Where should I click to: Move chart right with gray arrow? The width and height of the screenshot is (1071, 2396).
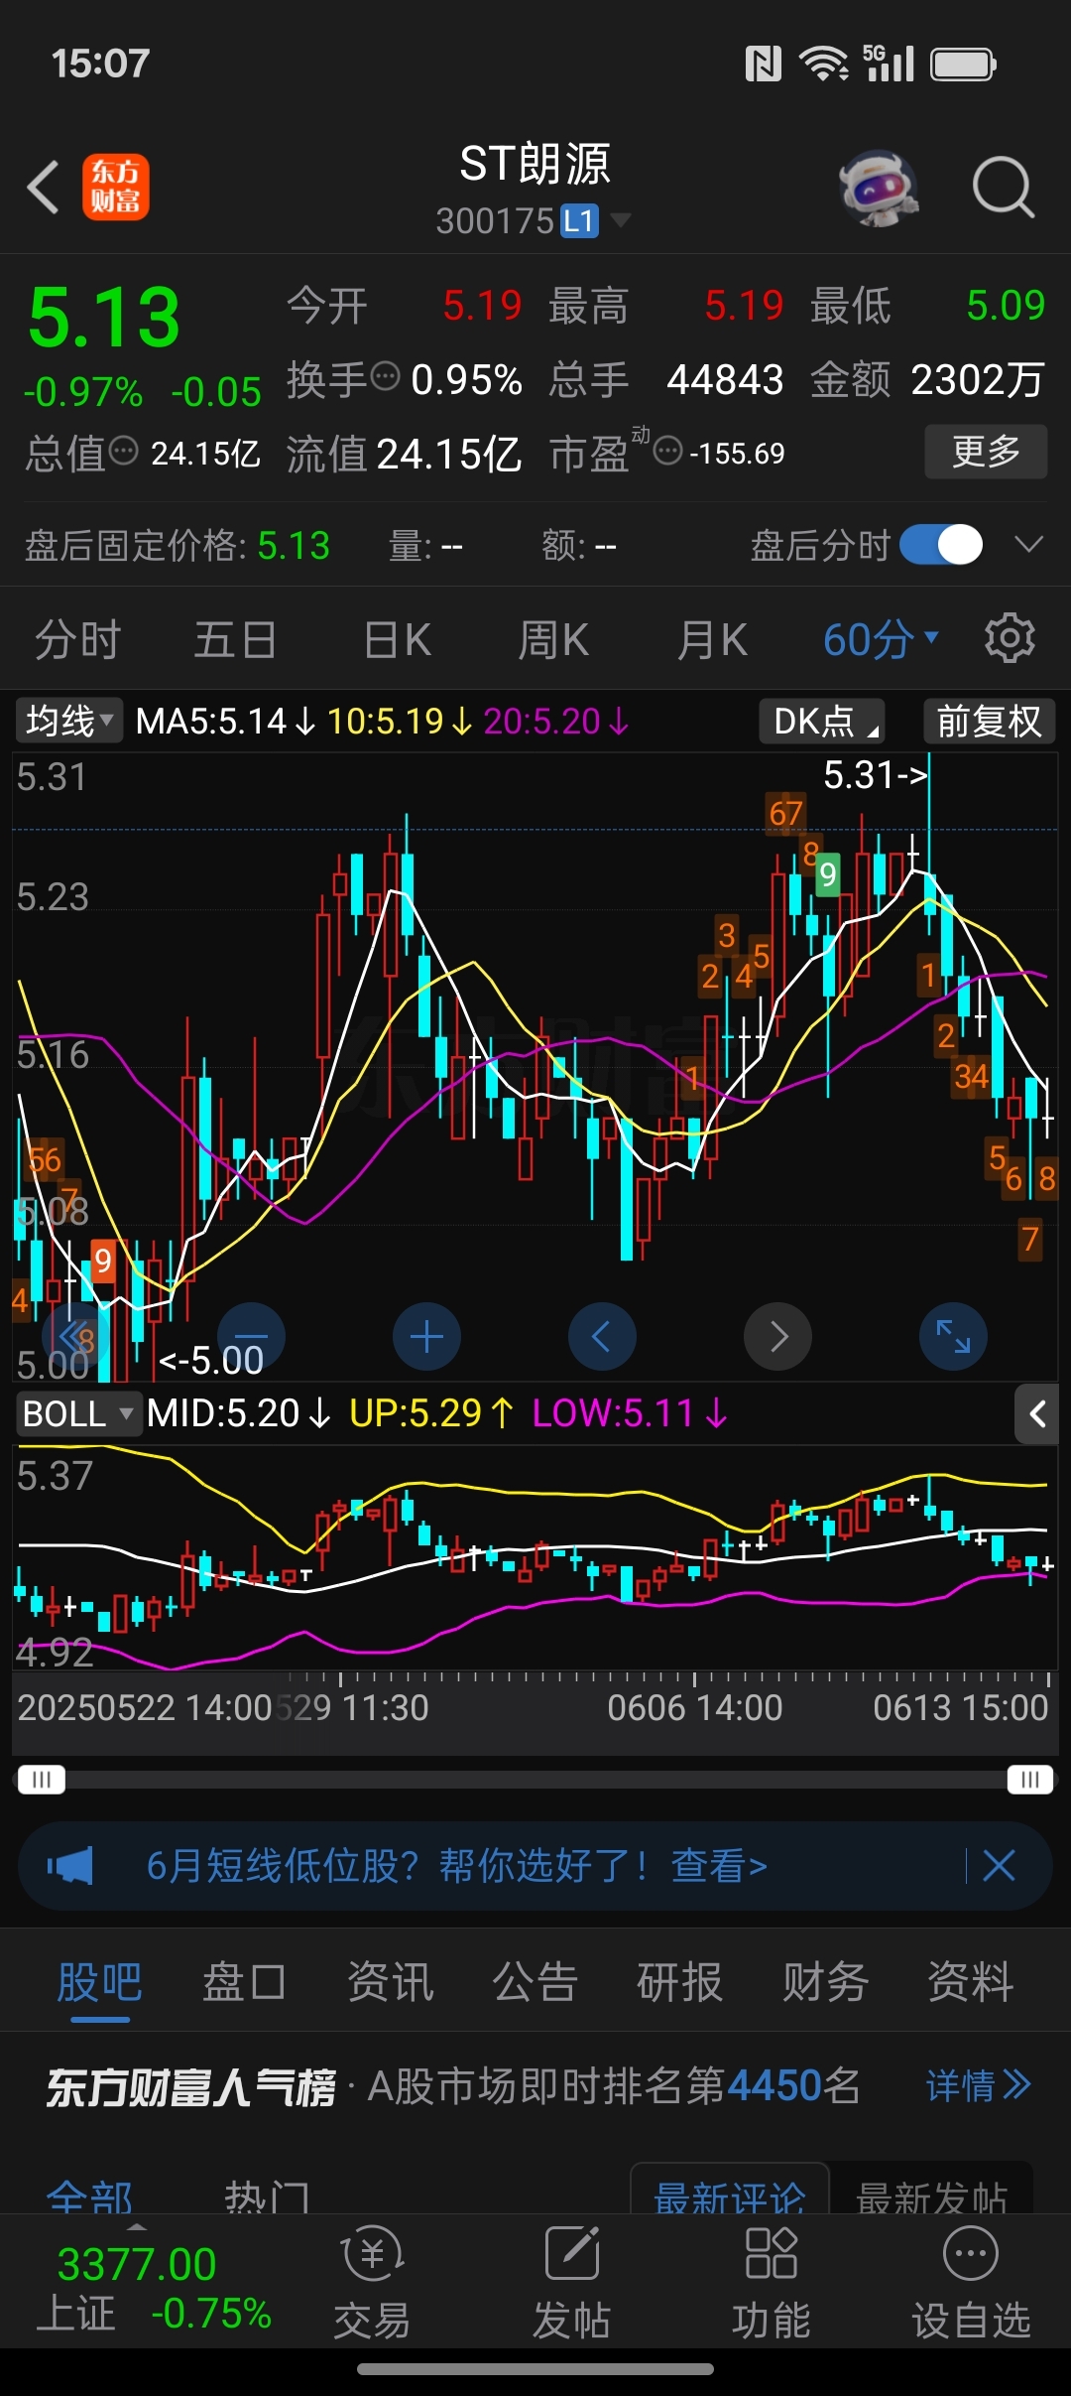pyautogui.click(x=778, y=1336)
